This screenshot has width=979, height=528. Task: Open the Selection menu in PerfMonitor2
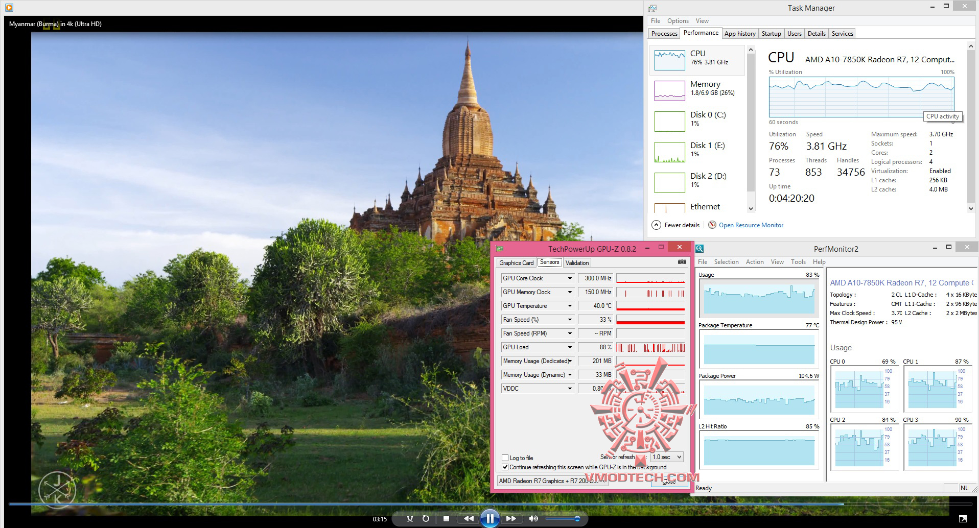click(x=726, y=262)
